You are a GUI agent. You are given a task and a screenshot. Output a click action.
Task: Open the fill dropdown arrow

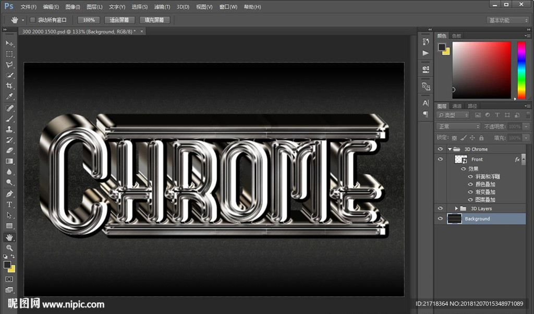pos(526,138)
